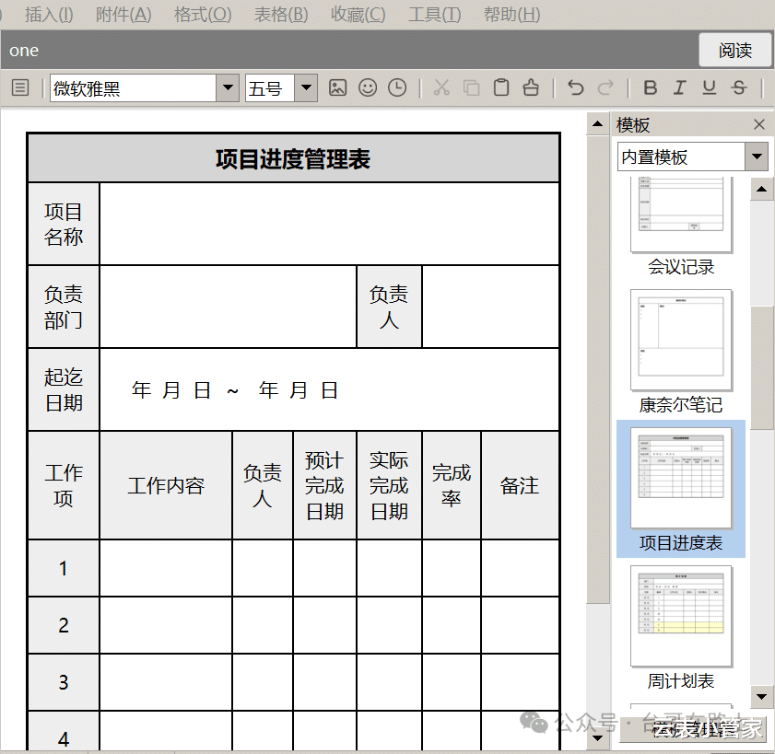Click the 完成率 column header
775x754 pixels.
[x=452, y=485]
